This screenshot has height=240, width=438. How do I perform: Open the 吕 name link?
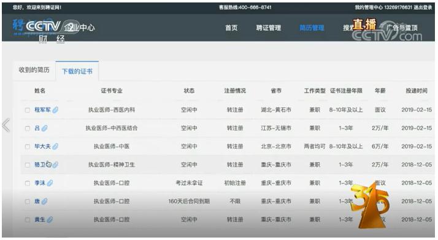(37, 128)
